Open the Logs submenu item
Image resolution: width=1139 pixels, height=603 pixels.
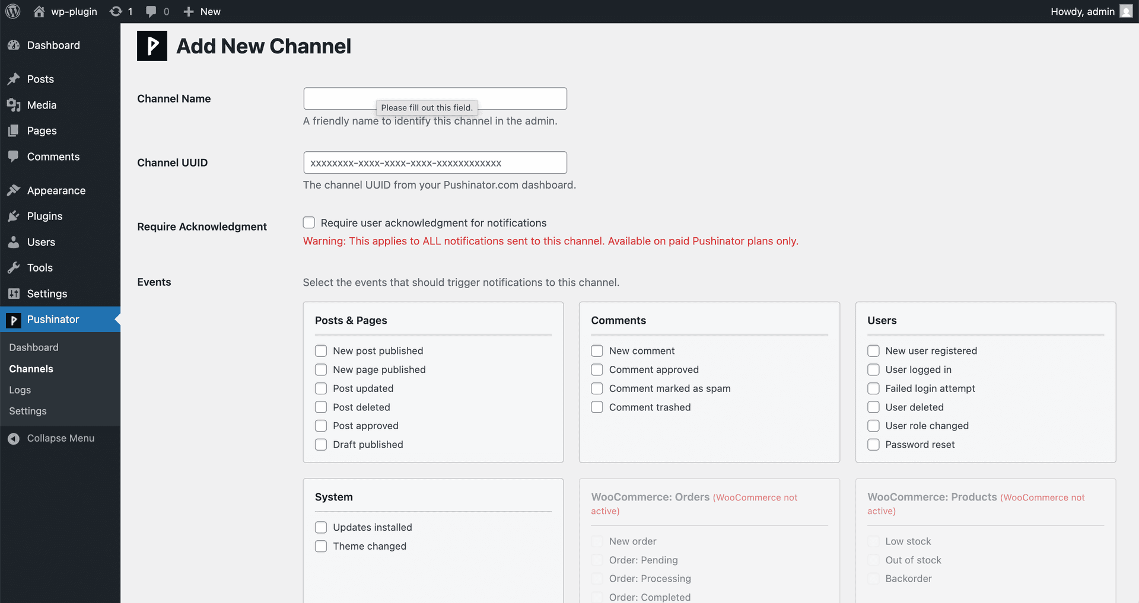point(20,390)
